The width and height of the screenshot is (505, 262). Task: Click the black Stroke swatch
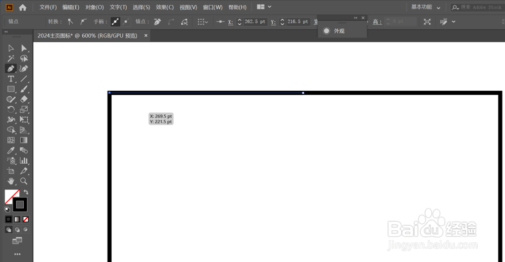point(20,205)
